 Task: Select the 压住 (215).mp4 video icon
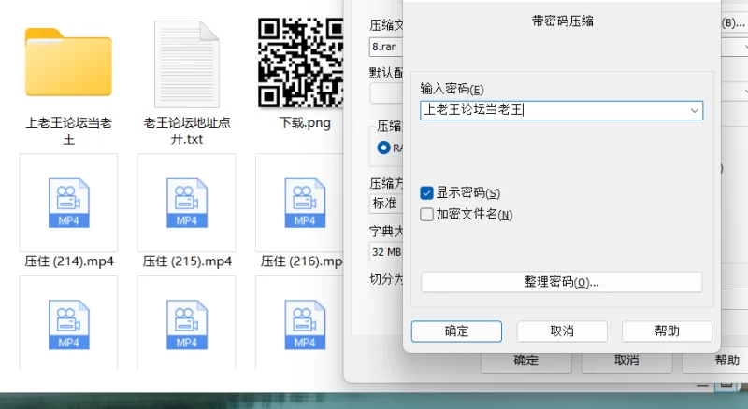point(186,203)
